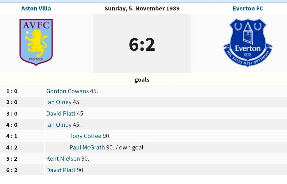Click the Aston Villa club crest
287x184 pixels.
click(x=36, y=42)
